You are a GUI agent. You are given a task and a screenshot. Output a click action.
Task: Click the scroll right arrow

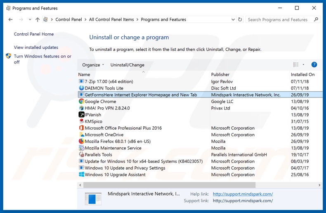click(x=319, y=185)
